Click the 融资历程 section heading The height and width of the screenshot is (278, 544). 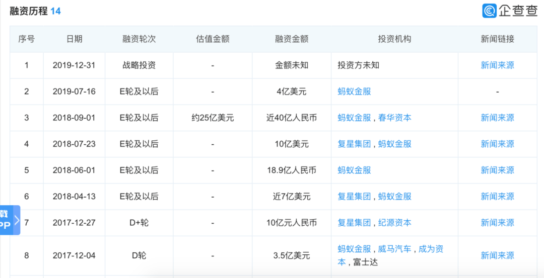[29, 11]
